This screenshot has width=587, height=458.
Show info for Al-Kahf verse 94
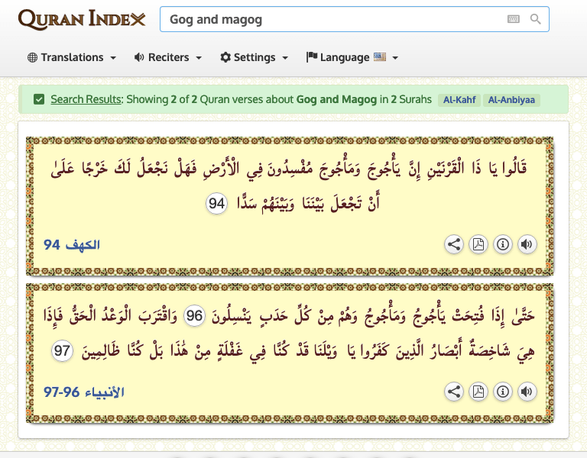pos(503,244)
